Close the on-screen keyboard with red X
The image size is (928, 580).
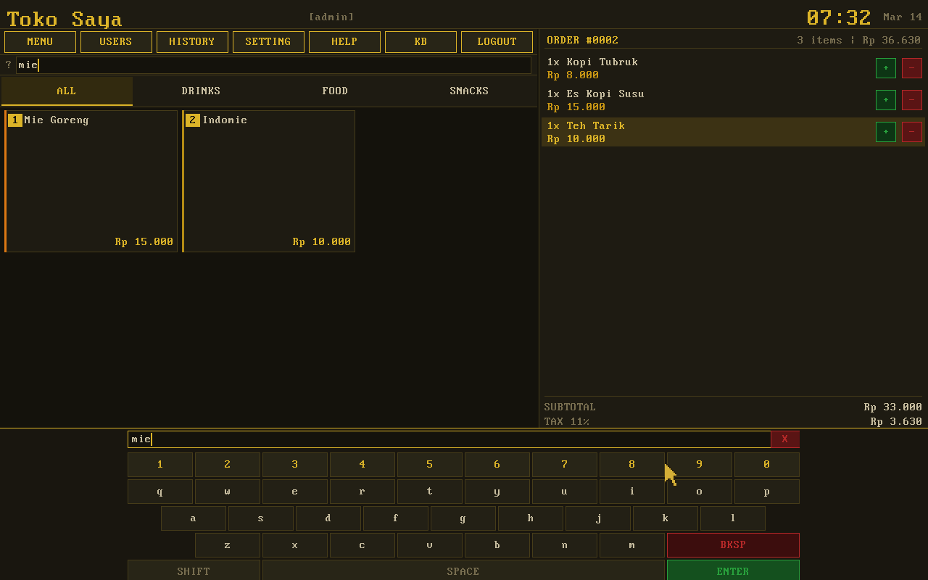click(784, 439)
